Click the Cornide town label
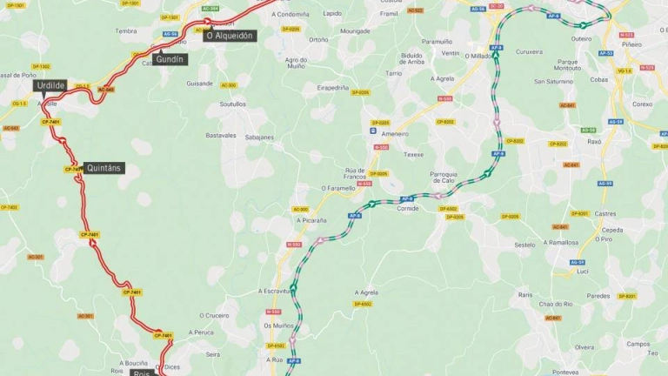 (x=408, y=209)
